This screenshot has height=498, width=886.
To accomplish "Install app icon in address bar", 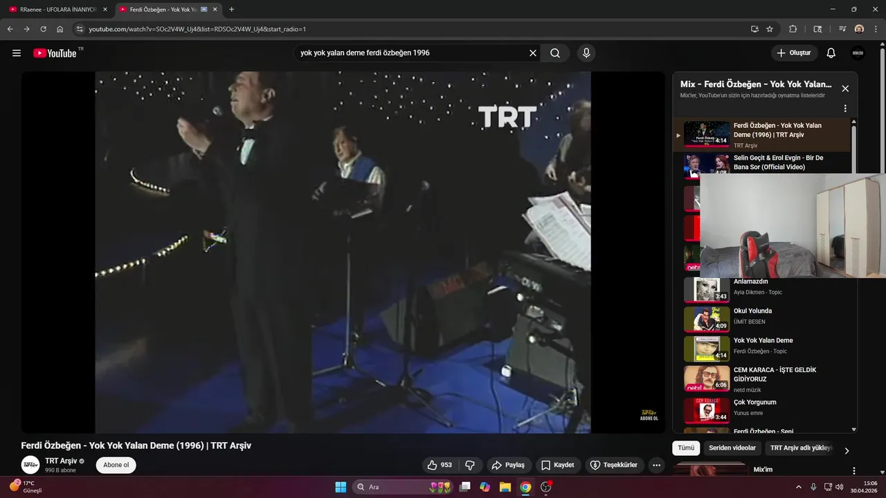I will pyautogui.click(x=754, y=29).
